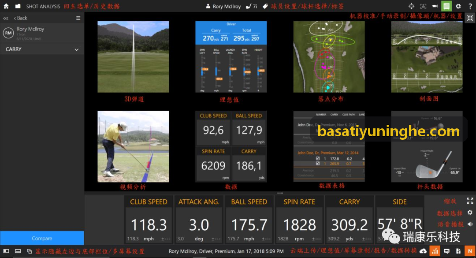476x258 pixels.
Task: Select the 7i club in the top bar
Action: [x=251, y=6]
